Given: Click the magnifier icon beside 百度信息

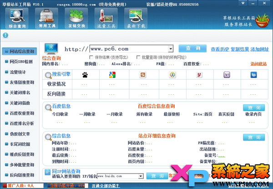Looking at the screenshot, I should click(48, 107).
